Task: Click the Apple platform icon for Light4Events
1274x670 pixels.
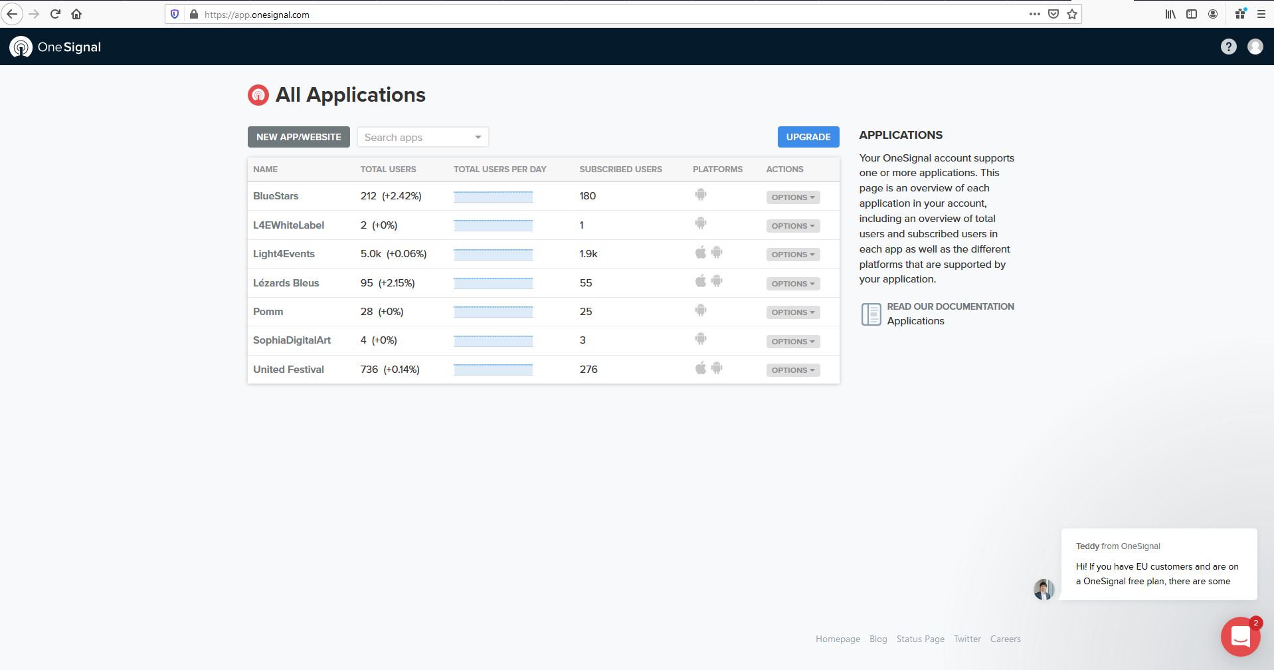Action: [x=700, y=253]
